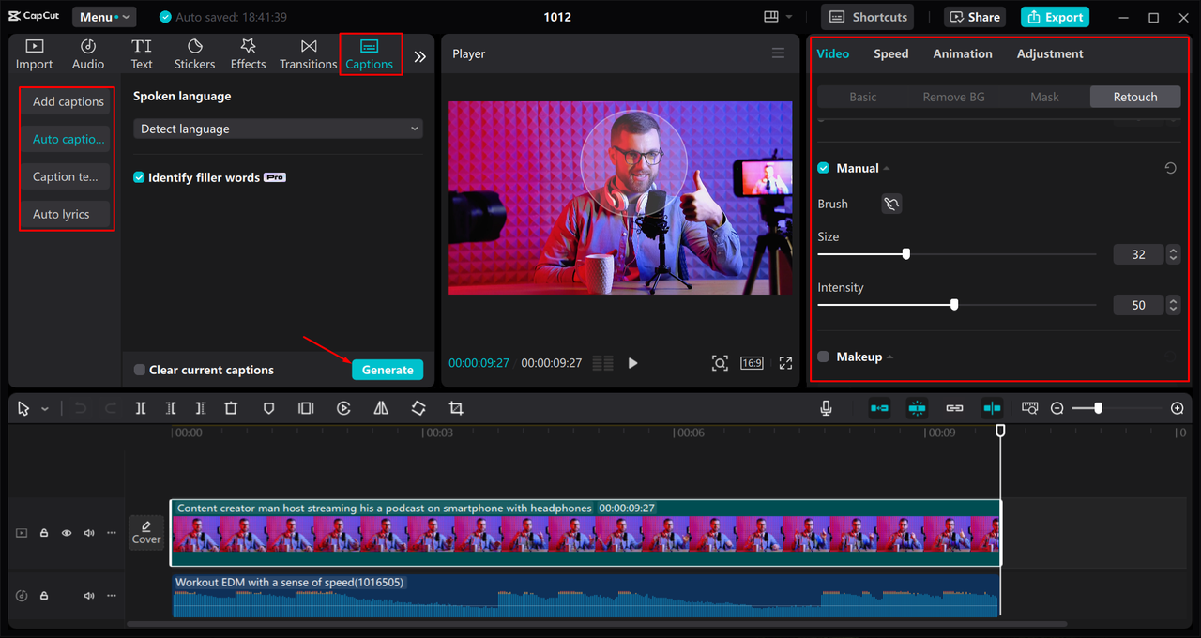1201x638 pixels.
Task: Click the Freeze frame tool icon
Action: tap(306, 408)
